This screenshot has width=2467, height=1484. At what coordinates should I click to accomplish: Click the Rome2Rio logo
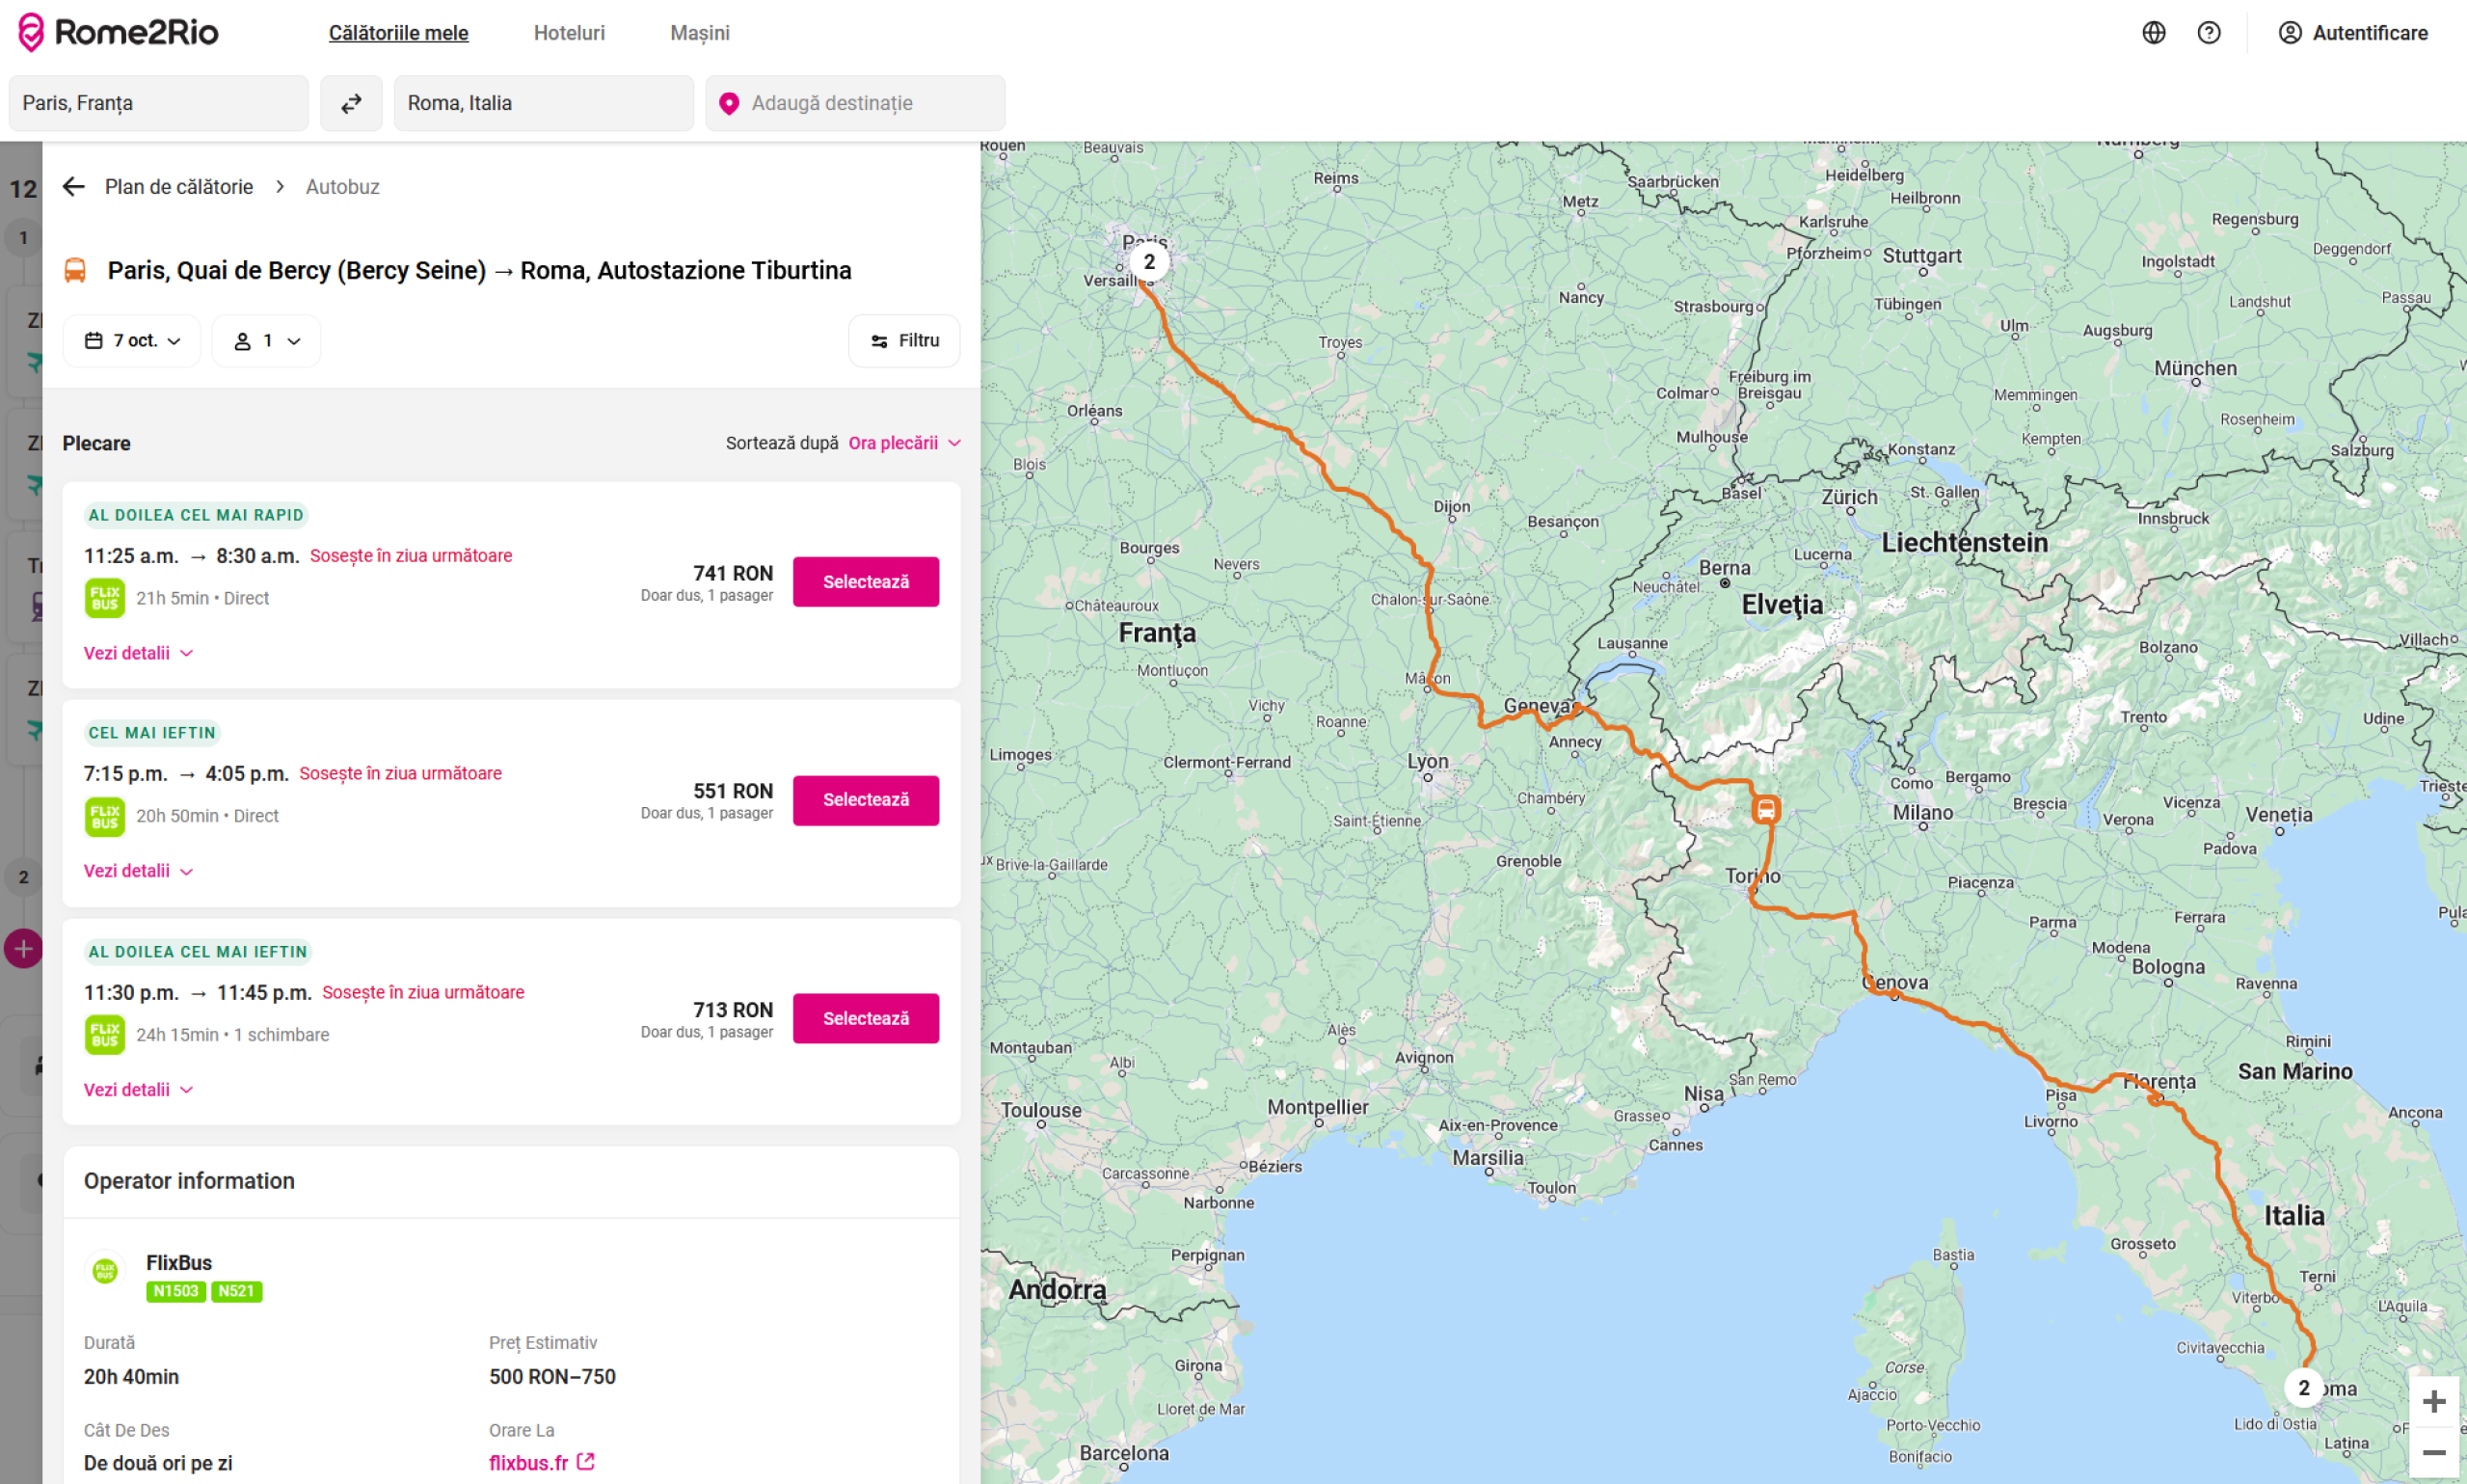coord(118,32)
